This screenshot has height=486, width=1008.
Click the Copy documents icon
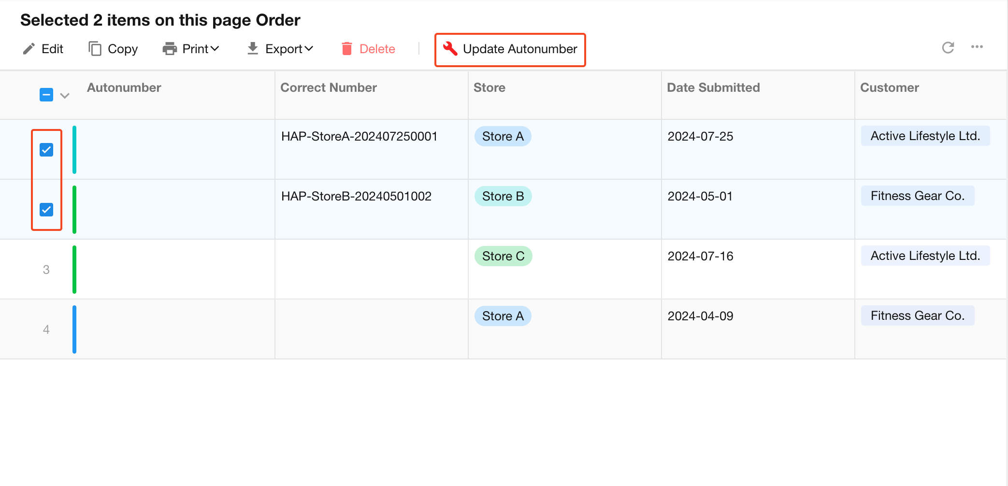[x=95, y=49]
